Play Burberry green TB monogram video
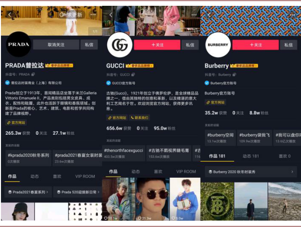Image resolution: width=301 pixels, height=227 pixels. [217, 201]
